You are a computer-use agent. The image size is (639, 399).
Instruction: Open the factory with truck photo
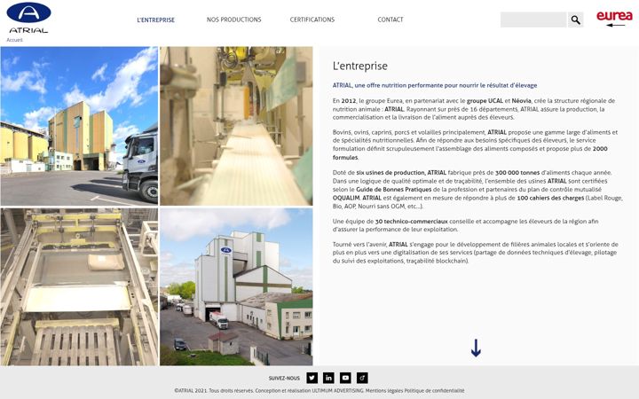click(79, 126)
